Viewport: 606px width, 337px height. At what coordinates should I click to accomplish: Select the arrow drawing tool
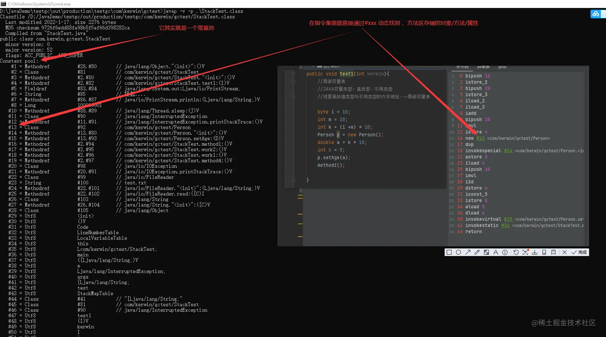[x=468, y=252]
